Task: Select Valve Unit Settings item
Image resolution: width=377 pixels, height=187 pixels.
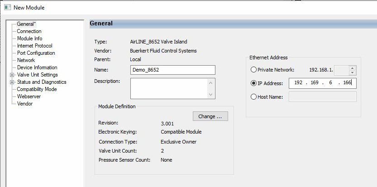Action: pos(38,75)
